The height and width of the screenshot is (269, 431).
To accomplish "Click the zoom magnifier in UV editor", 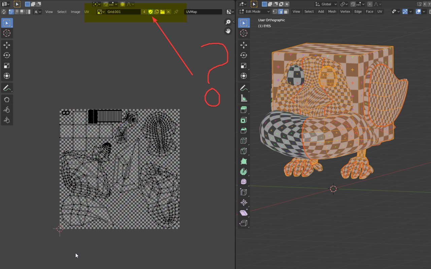I will (x=228, y=22).
